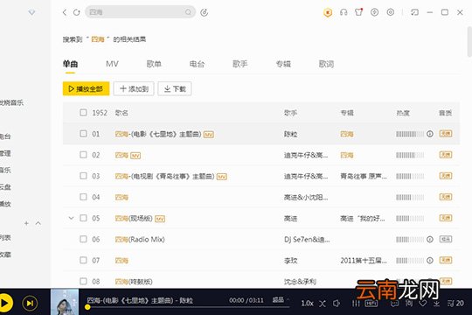Open MV badge on 青岛往事 主题曲 row

click(222, 177)
